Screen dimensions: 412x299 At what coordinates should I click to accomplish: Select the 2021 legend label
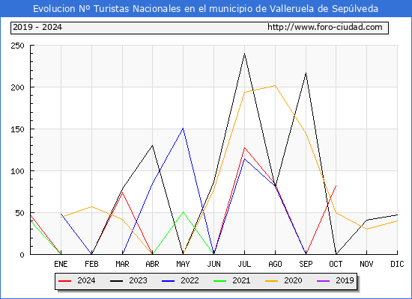pyautogui.click(x=241, y=280)
